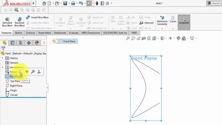Switch to the SOLIDWORKS Add-Ins tab
The image size is (222, 125).
coord(115,33)
